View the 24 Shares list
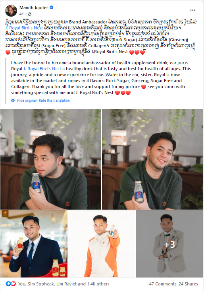The image size is (204, 291). (188, 284)
